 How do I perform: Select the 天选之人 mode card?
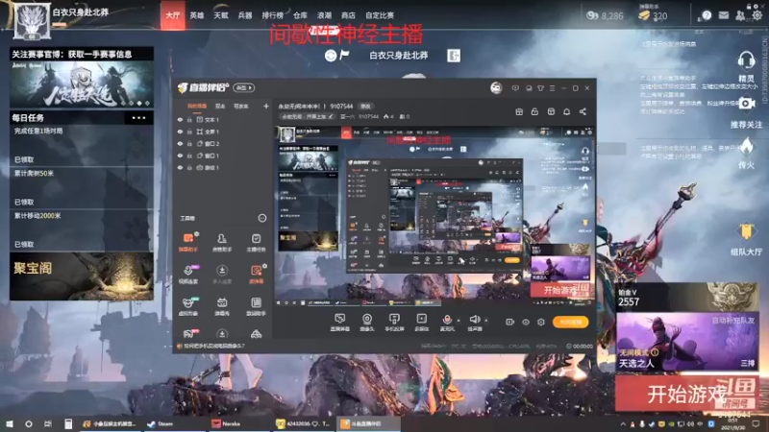point(686,342)
